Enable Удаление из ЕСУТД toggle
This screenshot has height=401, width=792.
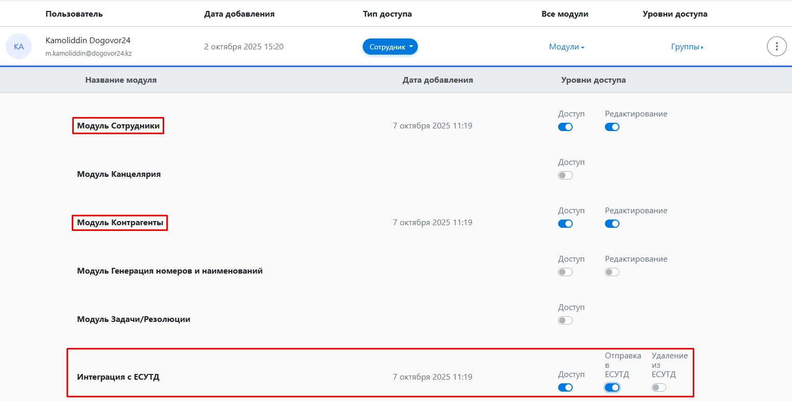coord(659,387)
